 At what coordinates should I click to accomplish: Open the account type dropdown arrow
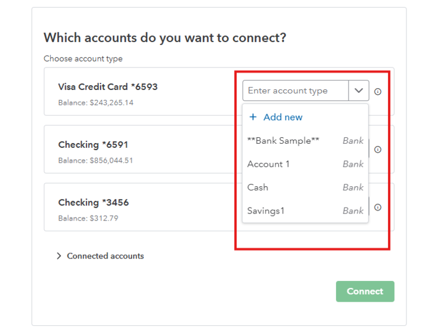[359, 91]
